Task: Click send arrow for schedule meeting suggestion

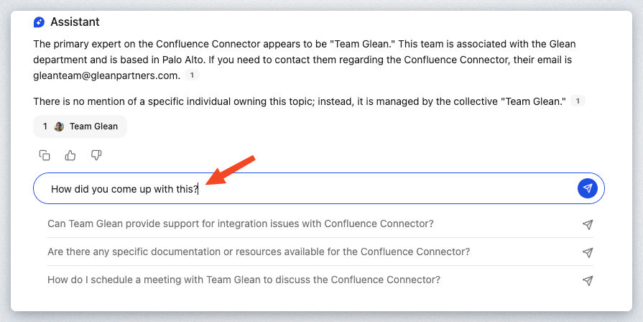Action: click(x=588, y=280)
